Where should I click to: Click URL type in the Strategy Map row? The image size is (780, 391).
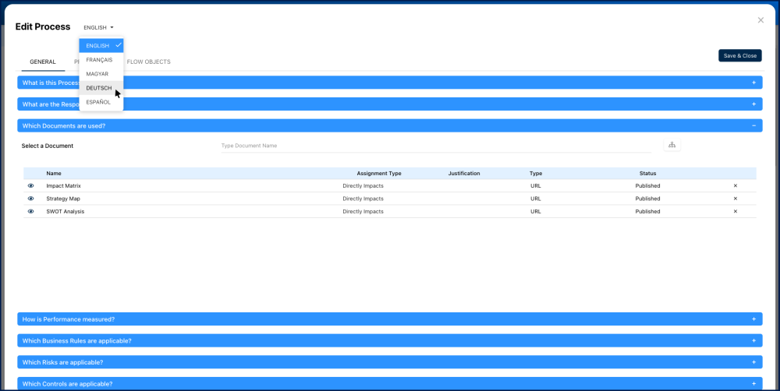point(536,199)
